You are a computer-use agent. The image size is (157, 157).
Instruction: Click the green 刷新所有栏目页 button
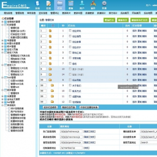(140, 20)
